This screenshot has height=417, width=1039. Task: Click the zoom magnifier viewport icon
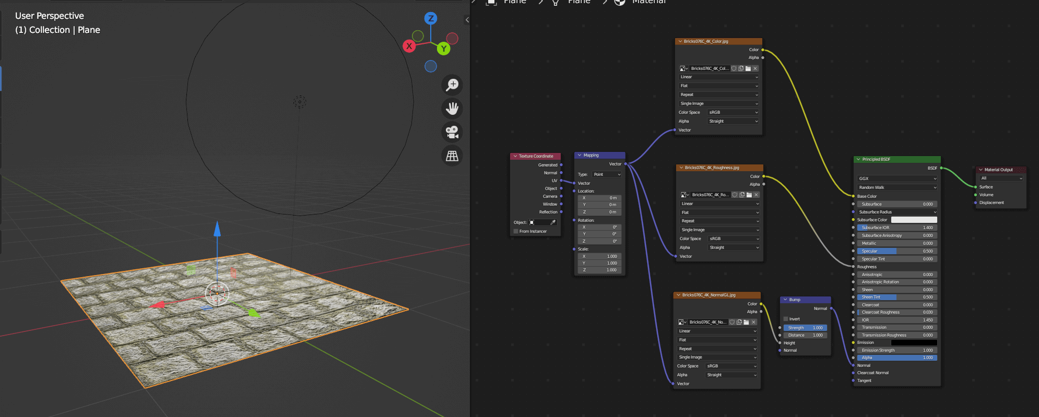point(452,85)
